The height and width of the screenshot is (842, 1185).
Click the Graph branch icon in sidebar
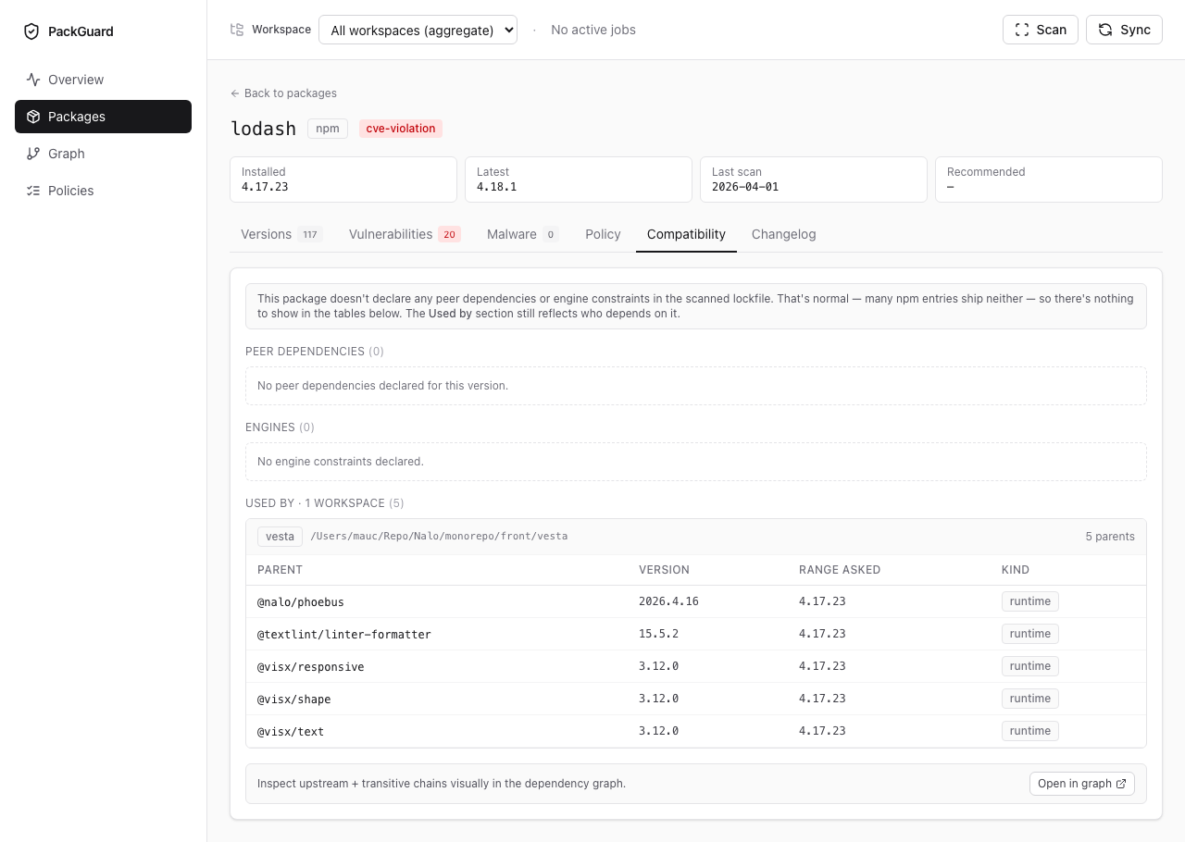click(x=33, y=154)
